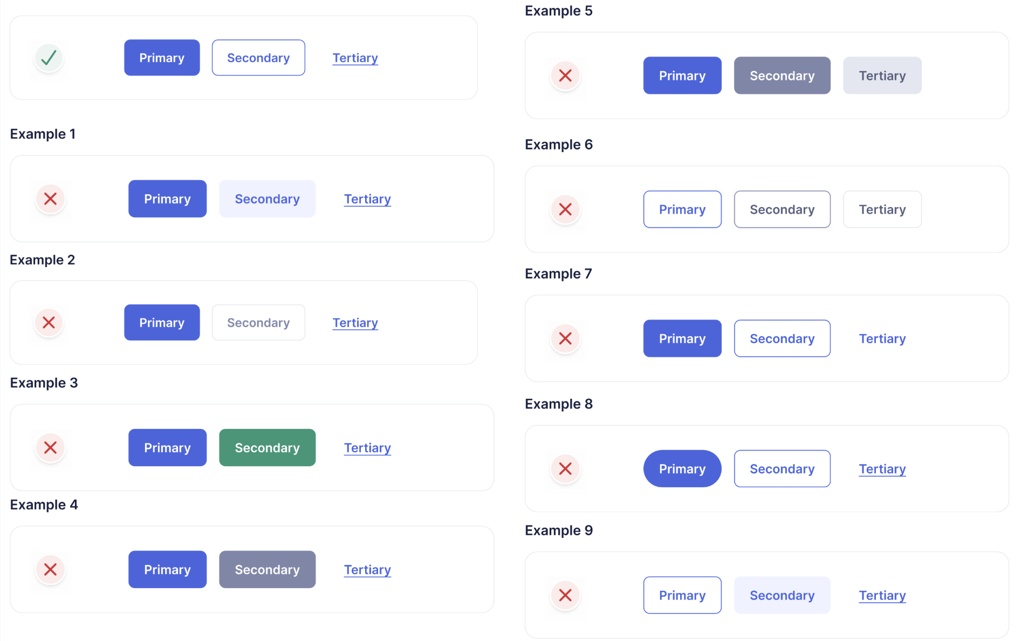This screenshot has width=1028, height=641.
Task: Click the red X icon in Example 5
Action: click(x=565, y=76)
